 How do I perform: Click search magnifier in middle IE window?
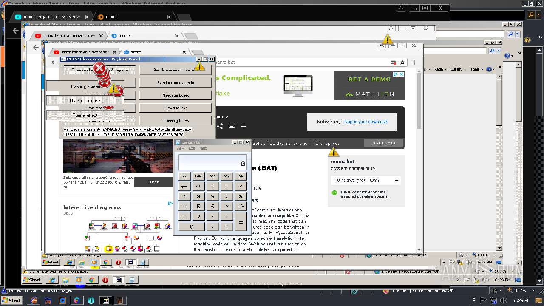coord(511,34)
